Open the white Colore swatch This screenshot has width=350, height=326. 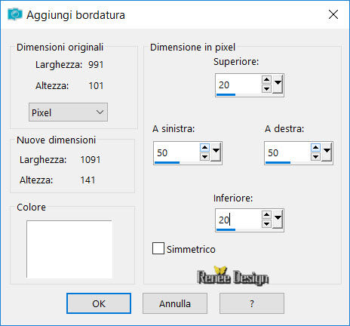69,249
